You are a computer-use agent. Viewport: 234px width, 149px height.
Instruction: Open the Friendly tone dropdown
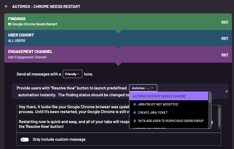73,74
